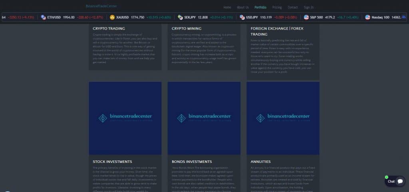The height and width of the screenshot is (192, 409).
Task: Click the SEKJPY flag icon
Action: [x=180, y=17]
